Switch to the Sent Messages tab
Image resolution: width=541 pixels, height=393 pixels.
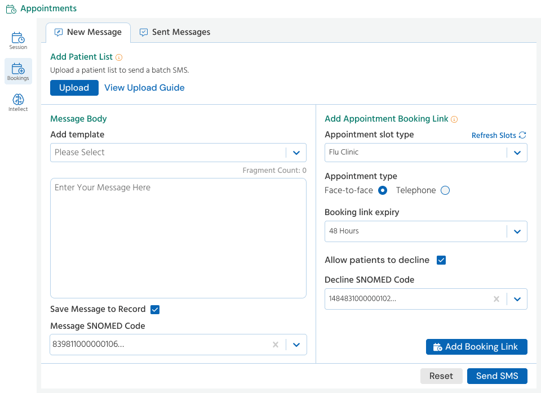[x=175, y=32]
